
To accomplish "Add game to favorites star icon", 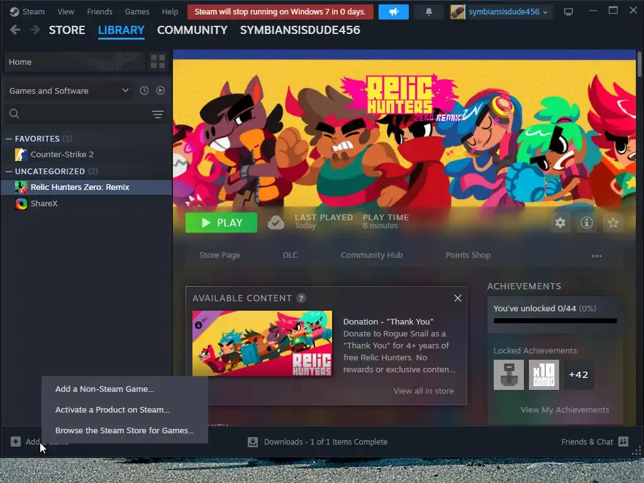I will click(x=613, y=223).
